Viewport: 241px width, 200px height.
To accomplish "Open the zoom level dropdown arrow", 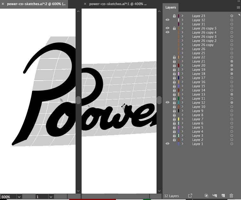I will coord(19,197).
